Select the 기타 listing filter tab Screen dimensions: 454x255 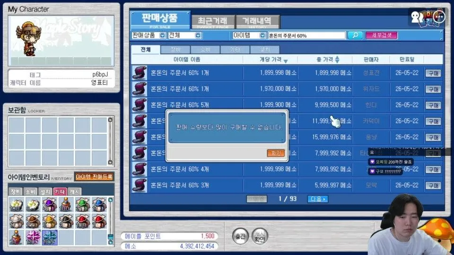coord(235,50)
